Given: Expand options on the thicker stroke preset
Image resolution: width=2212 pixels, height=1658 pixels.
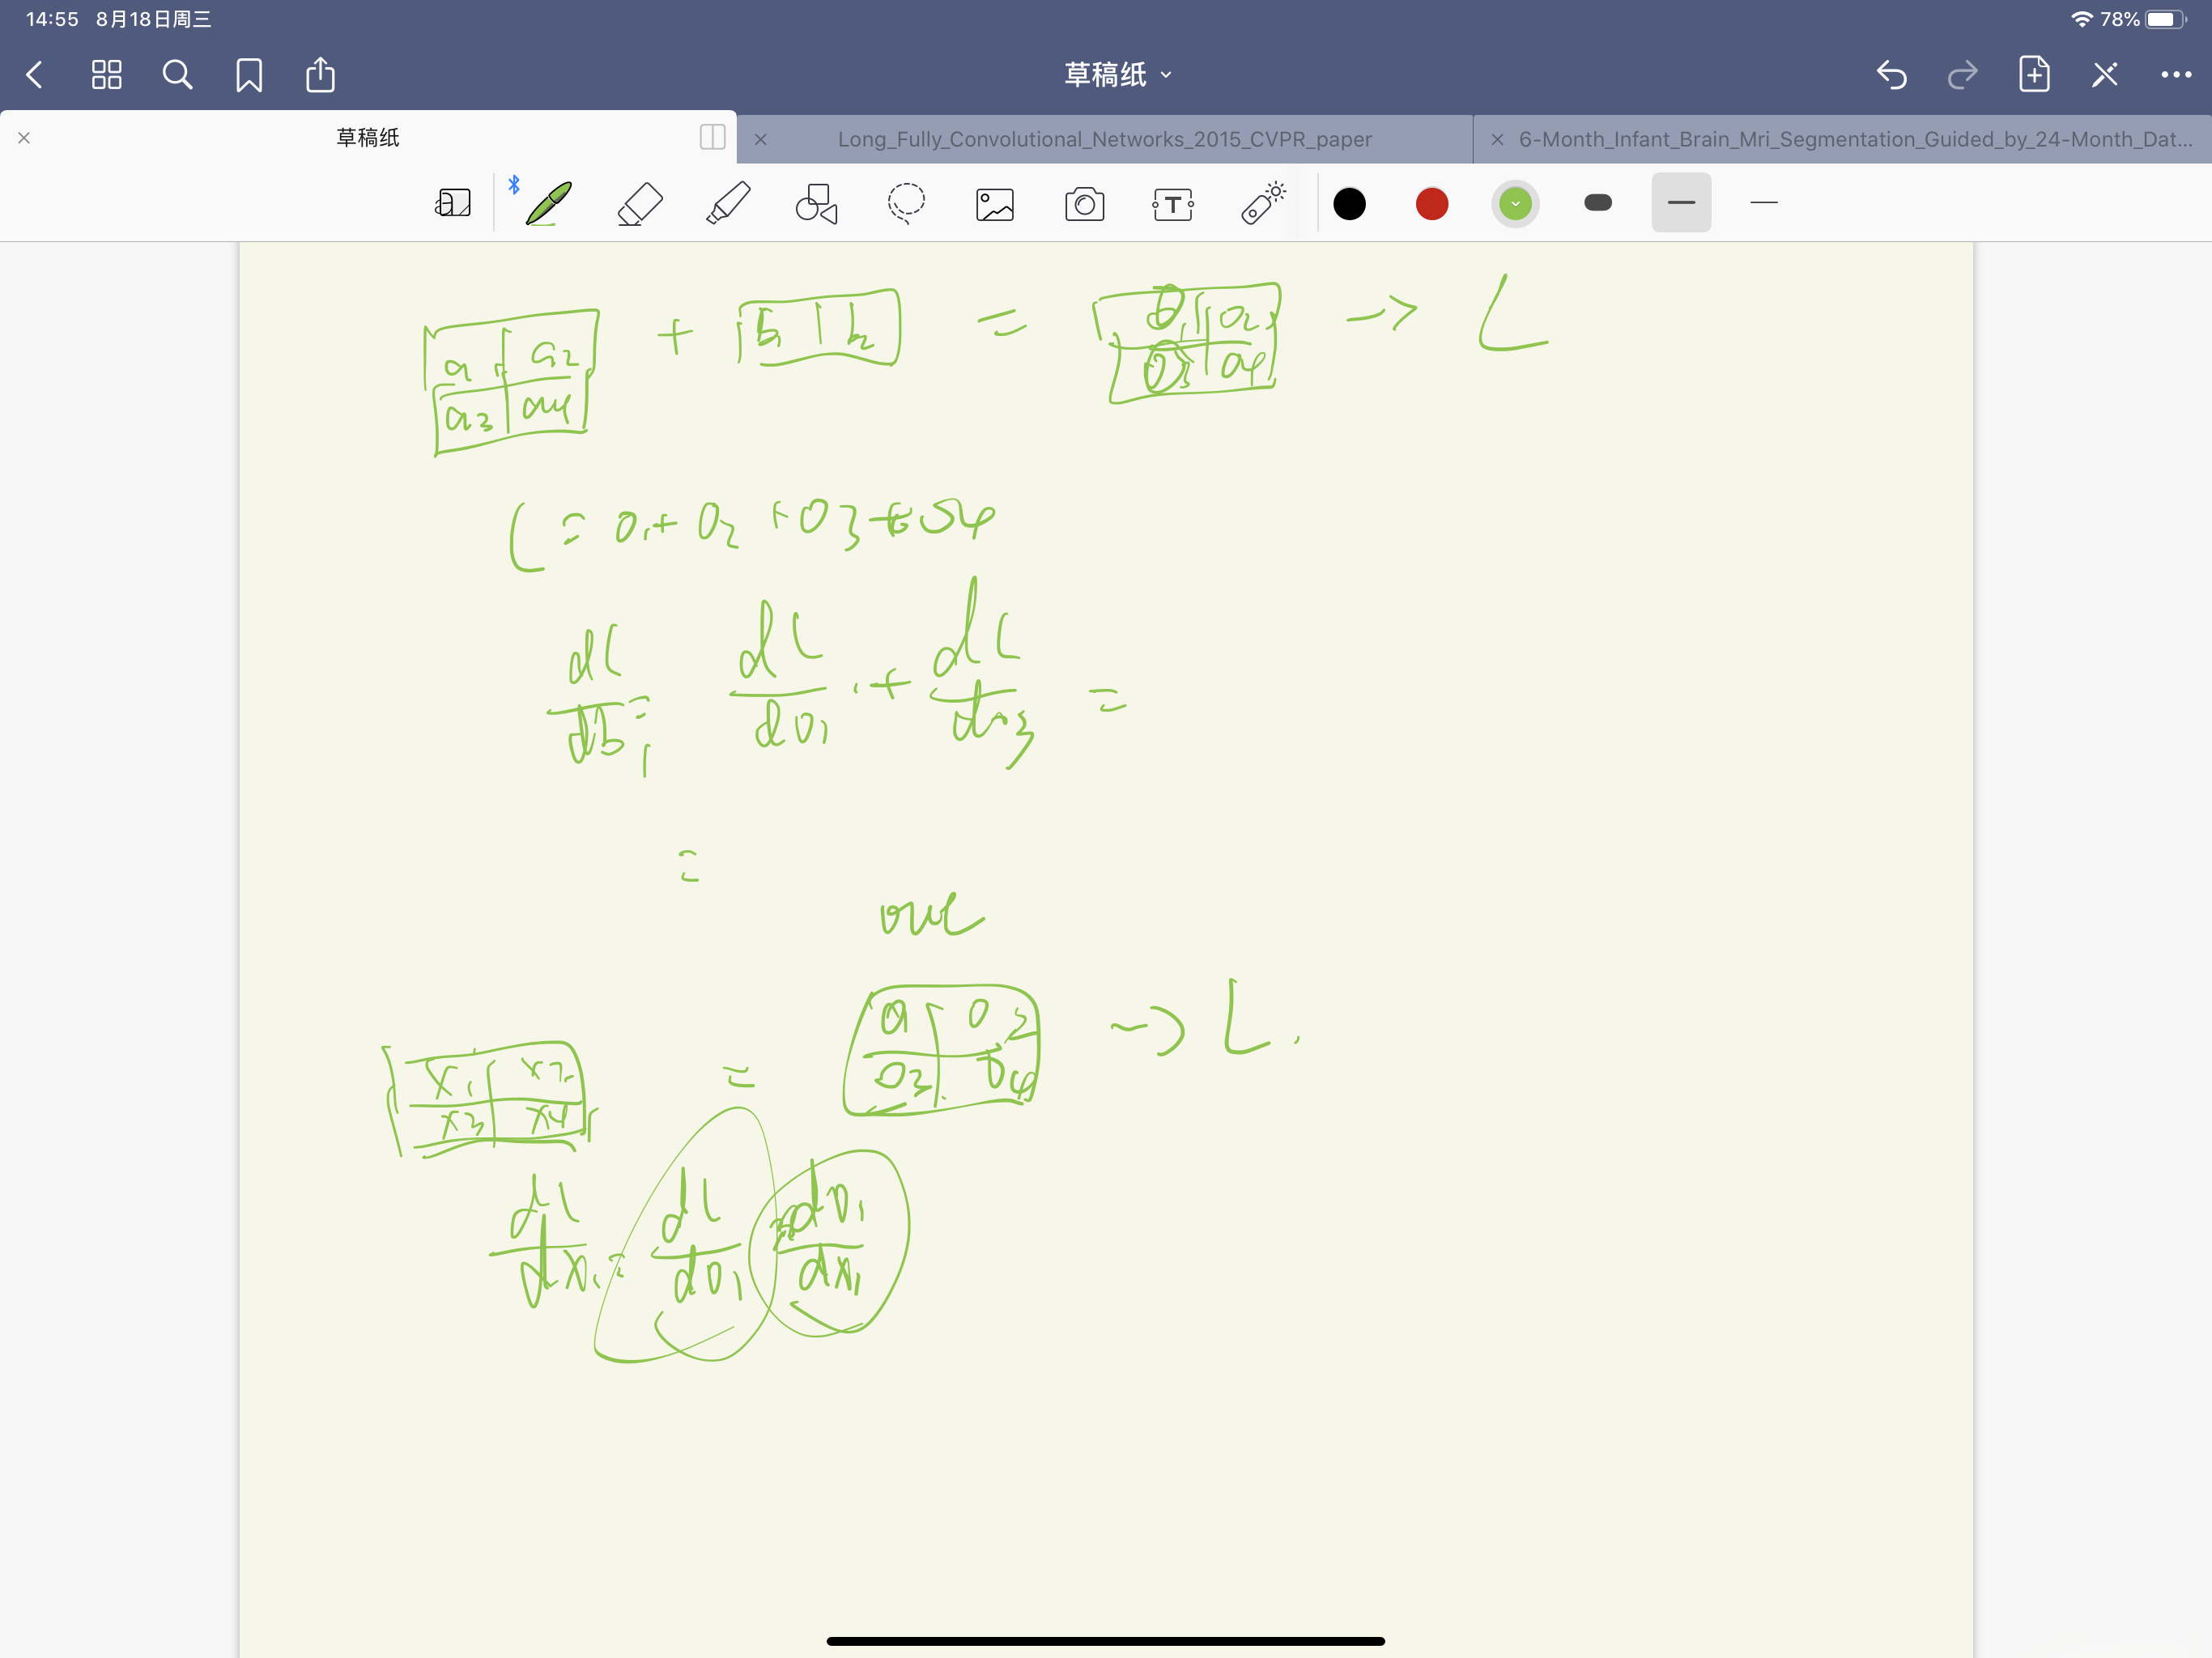Looking at the screenshot, I should click(1680, 203).
